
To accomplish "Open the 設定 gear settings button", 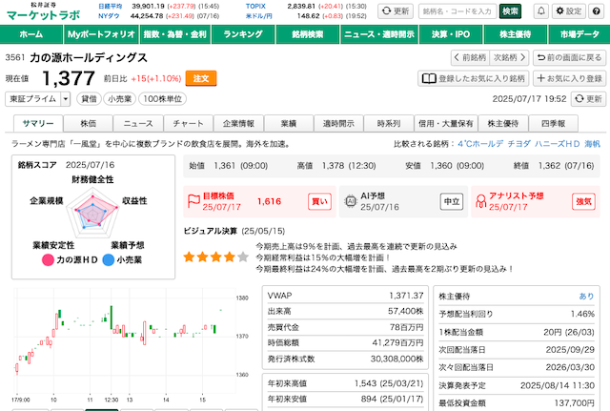I will [569, 11].
